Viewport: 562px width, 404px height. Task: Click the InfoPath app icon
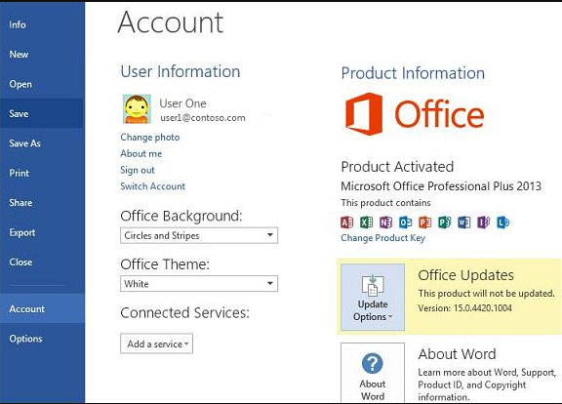484,222
